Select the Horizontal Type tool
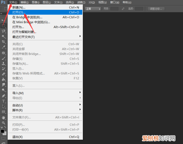 [x=4, y=101]
